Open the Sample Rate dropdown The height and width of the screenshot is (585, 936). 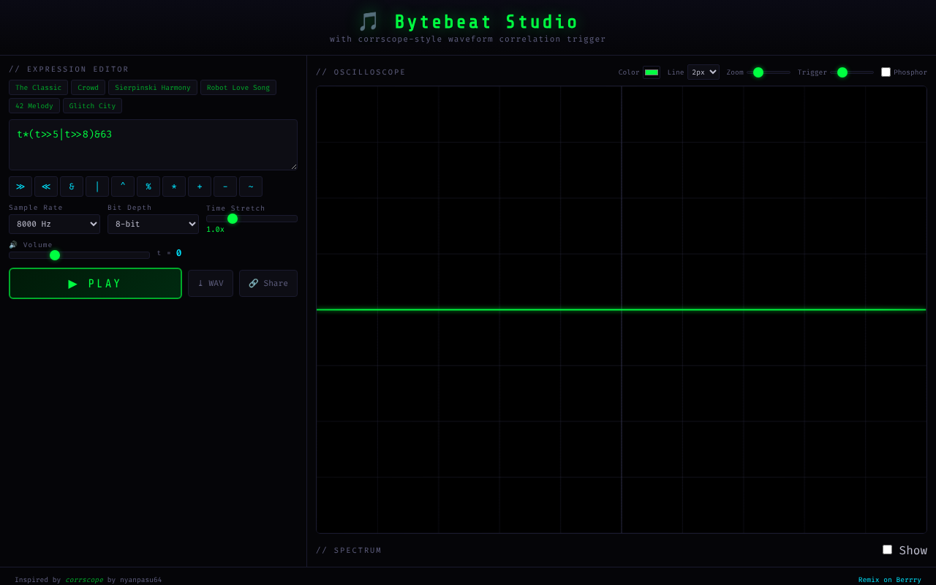click(x=54, y=224)
